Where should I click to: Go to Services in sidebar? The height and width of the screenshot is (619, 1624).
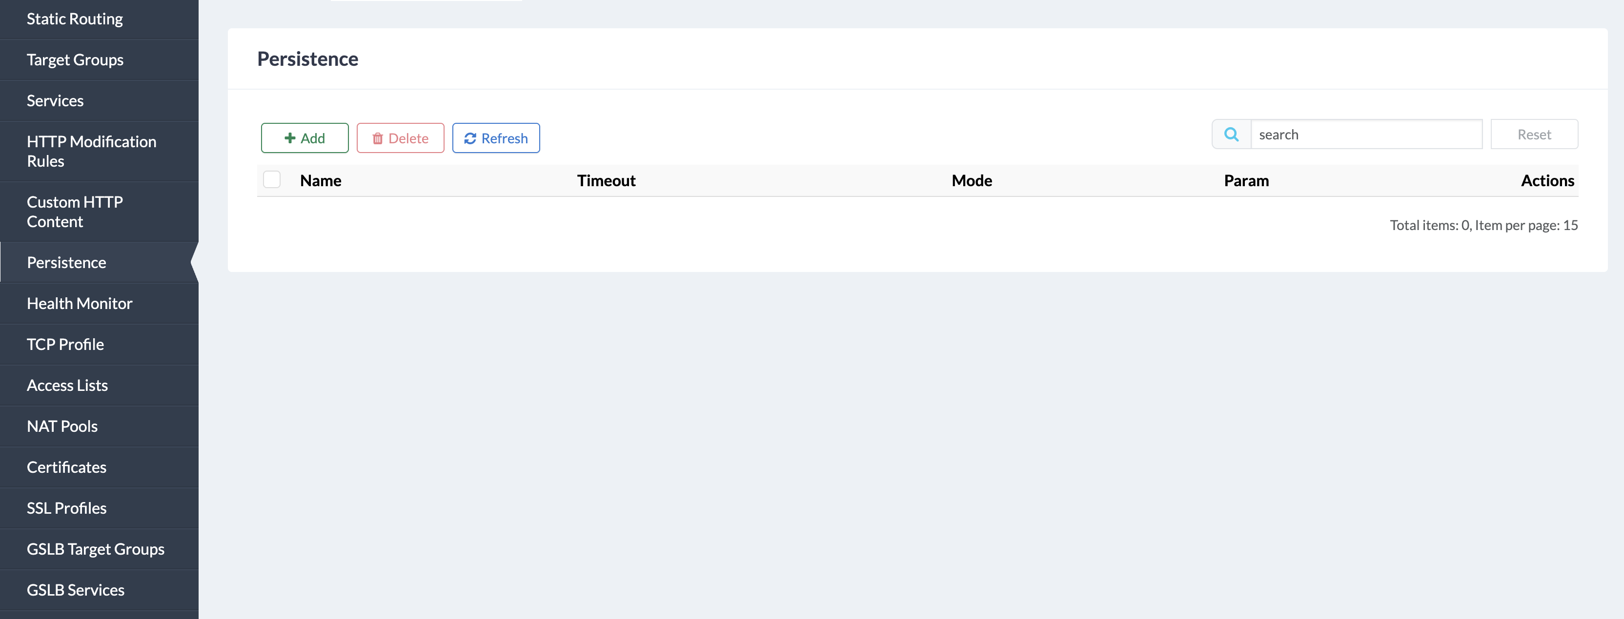55,101
